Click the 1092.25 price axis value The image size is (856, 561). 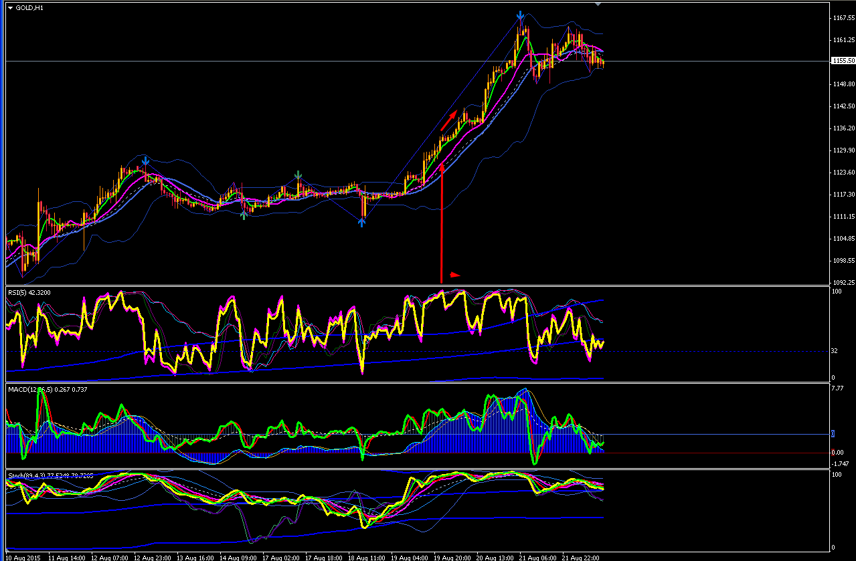coord(843,282)
